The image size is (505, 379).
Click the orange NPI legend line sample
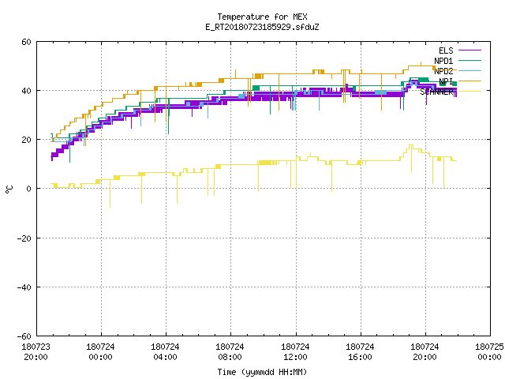point(469,81)
